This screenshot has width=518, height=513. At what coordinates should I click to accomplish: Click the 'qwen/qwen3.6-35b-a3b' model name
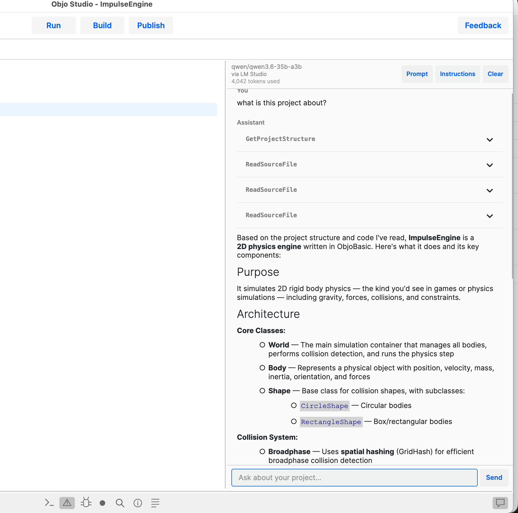[x=266, y=67]
